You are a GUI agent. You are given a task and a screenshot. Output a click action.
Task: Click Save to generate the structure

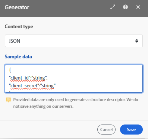point(131,130)
